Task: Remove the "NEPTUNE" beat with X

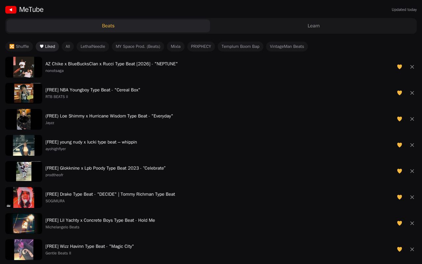Action: pos(412,67)
